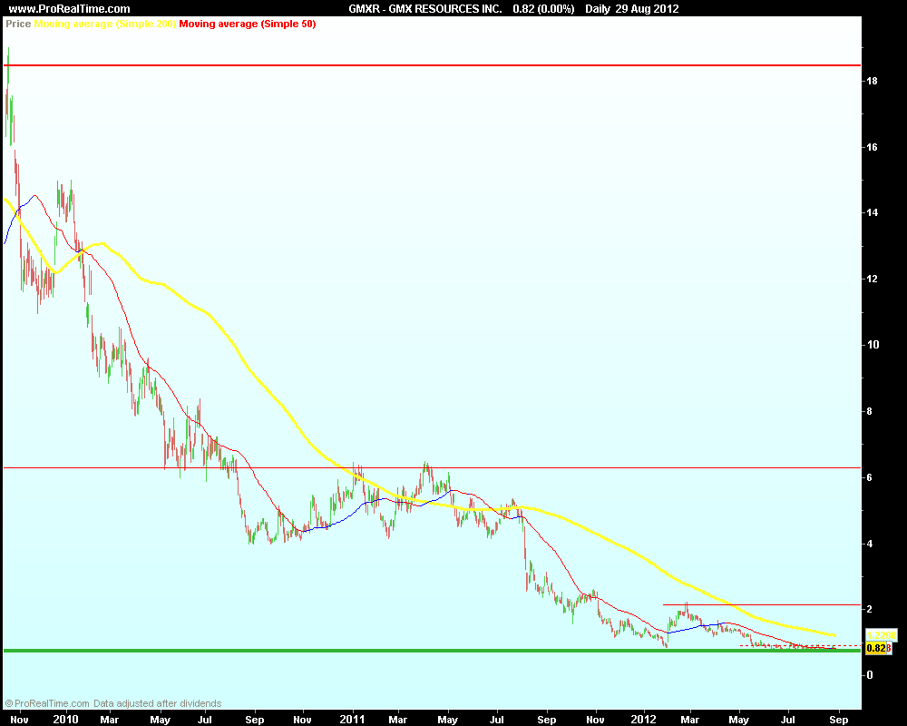
Task: Click the 0 label on price axis
Action: [x=869, y=675]
